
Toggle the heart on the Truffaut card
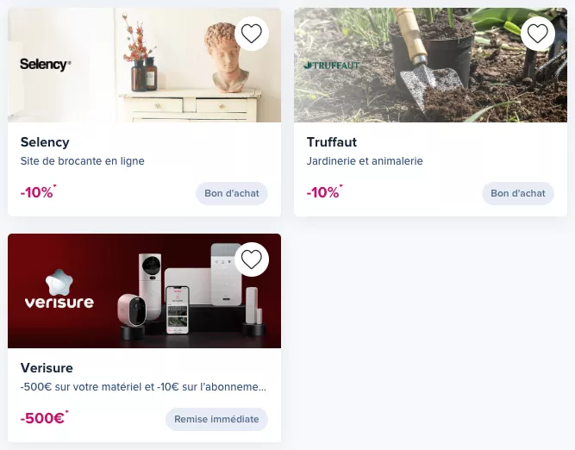tap(538, 34)
